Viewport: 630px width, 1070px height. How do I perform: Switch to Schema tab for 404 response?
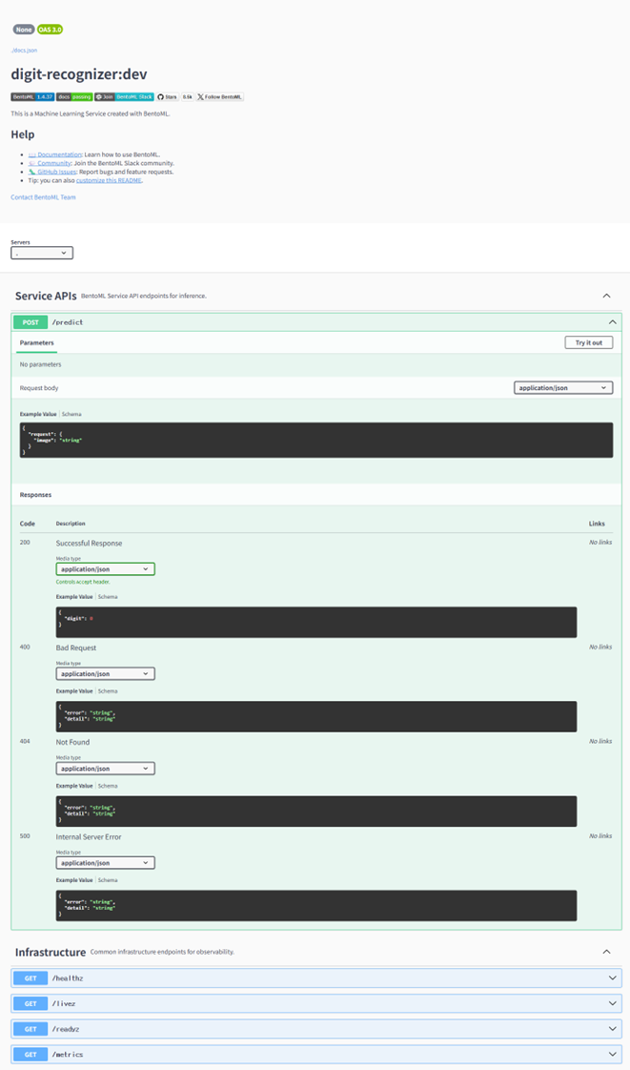(108, 786)
